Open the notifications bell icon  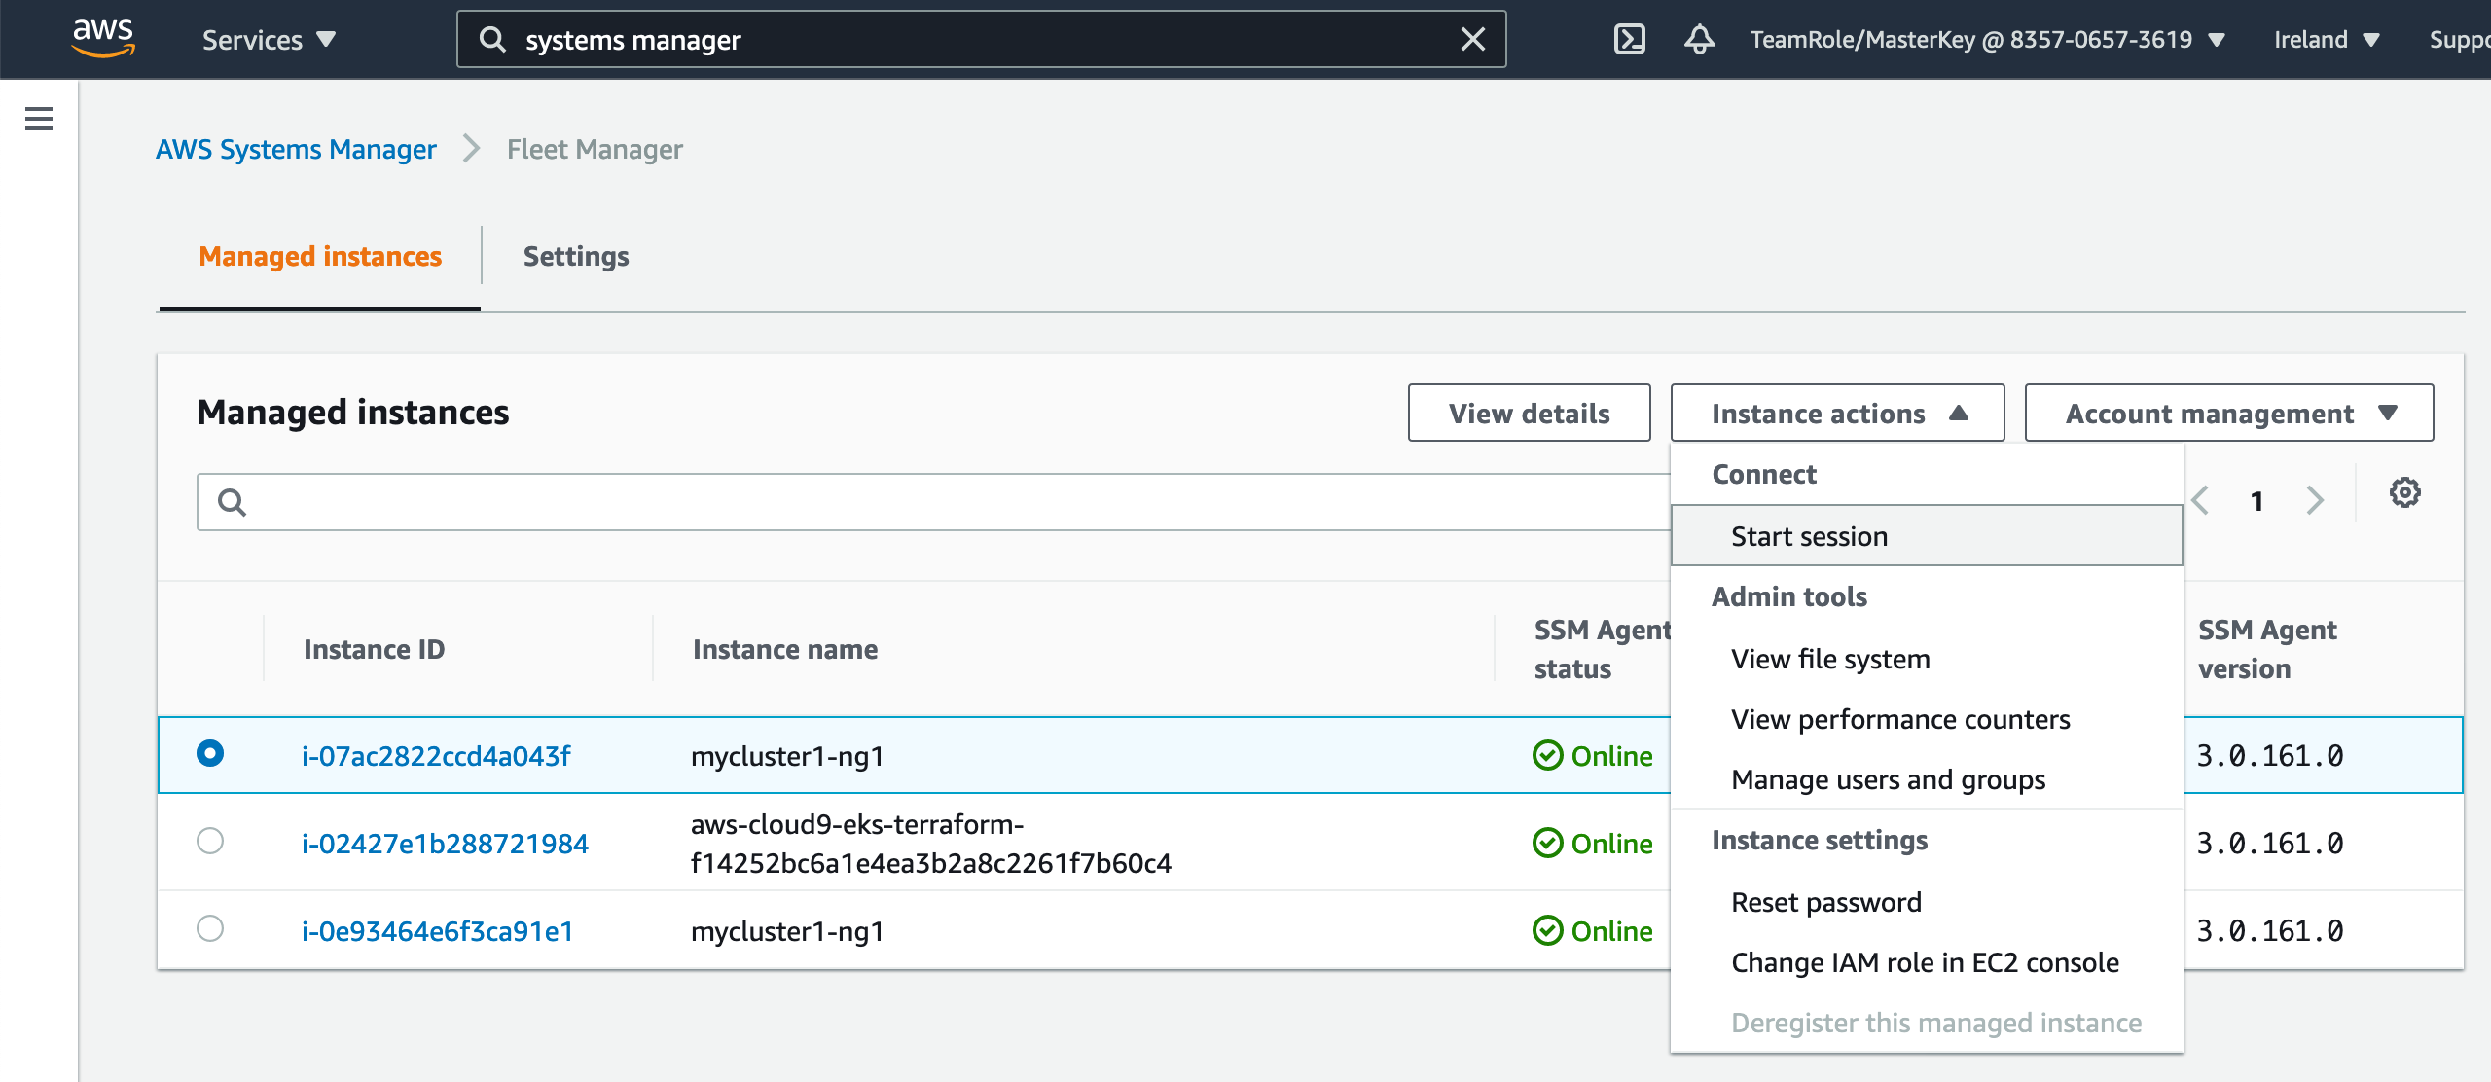tap(1699, 39)
